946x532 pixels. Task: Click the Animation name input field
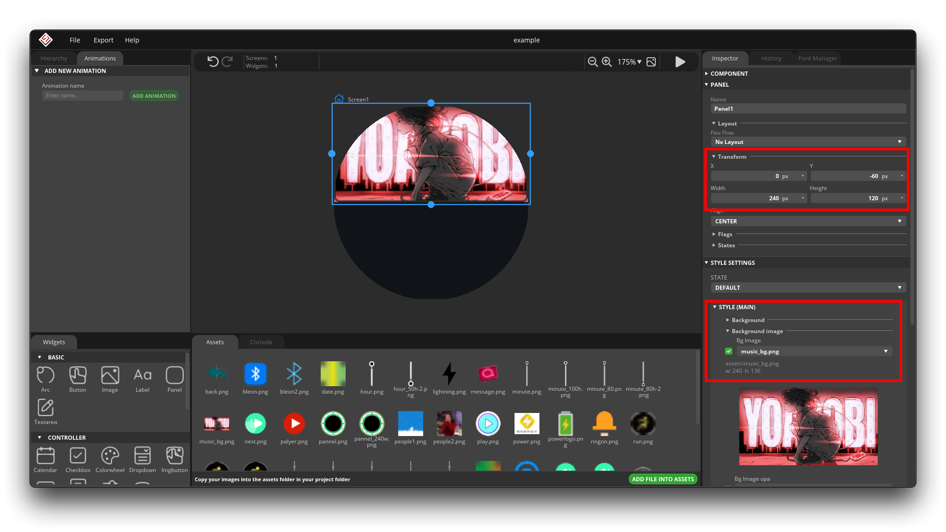[83, 96]
